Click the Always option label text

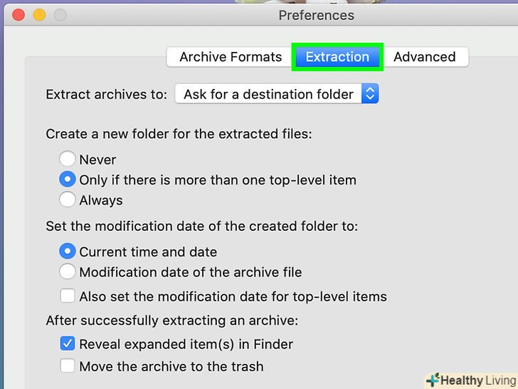pos(101,200)
